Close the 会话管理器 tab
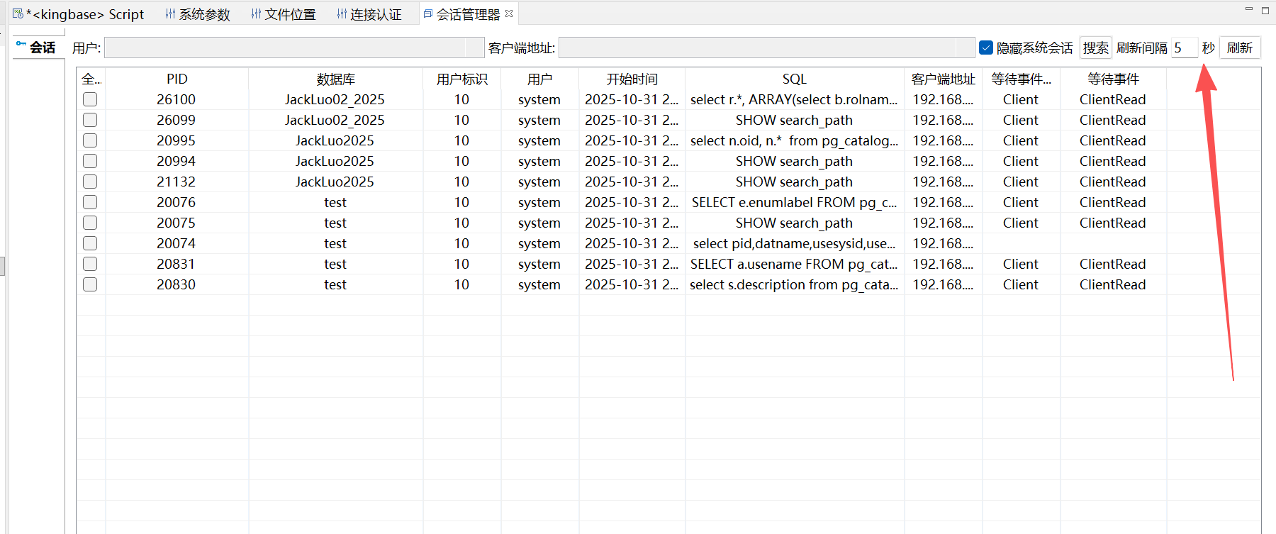Viewport: 1276px width, 534px height. pyautogui.click(x=509, y=13)
